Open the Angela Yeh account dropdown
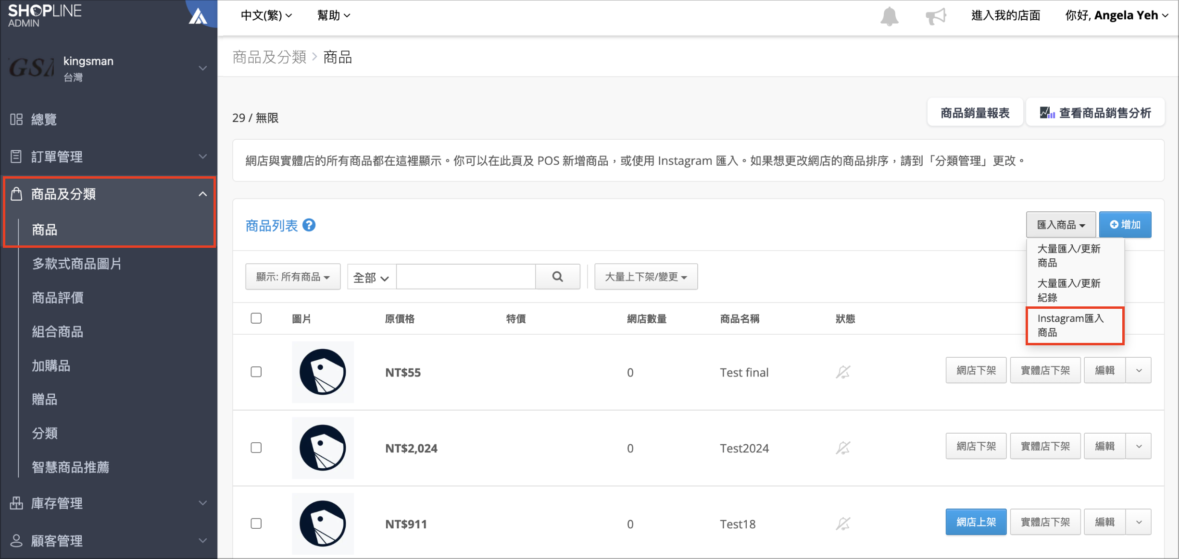This screenshot has height=559, width=1179. click(x=1116, y=15)
